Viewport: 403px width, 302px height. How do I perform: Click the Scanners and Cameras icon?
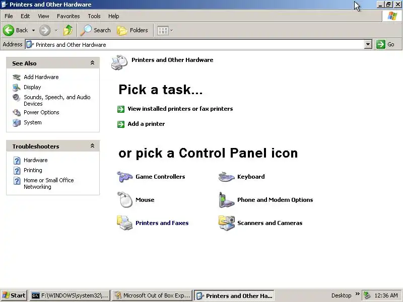pyautogui.click(x=226, y=223)
